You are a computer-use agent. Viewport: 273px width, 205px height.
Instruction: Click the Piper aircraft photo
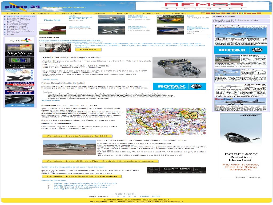pyautogui.click(x=69, y=147)
